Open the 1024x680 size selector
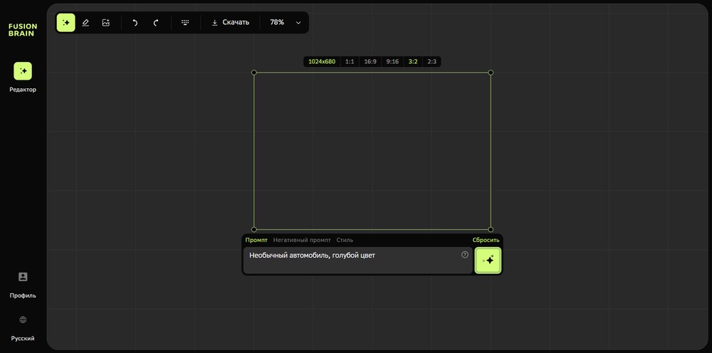Screen dimensions: 712x353 coord(322,62)
